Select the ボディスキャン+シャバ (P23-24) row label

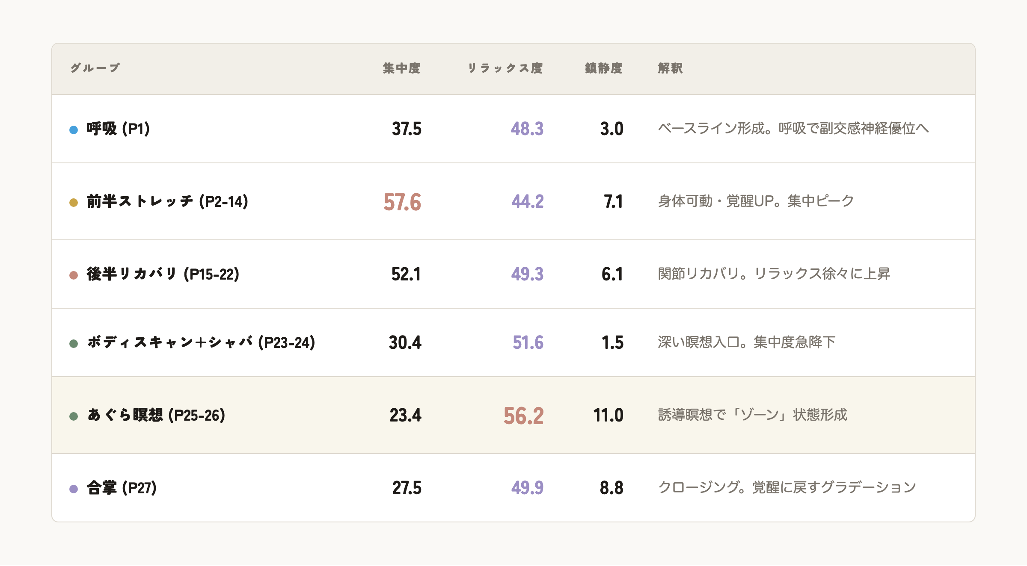pos(201,342)
